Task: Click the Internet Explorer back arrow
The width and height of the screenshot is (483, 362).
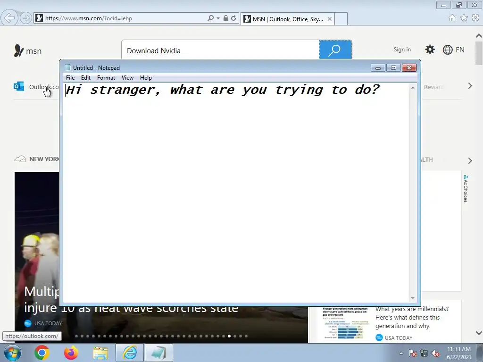Action: (9, 18)
